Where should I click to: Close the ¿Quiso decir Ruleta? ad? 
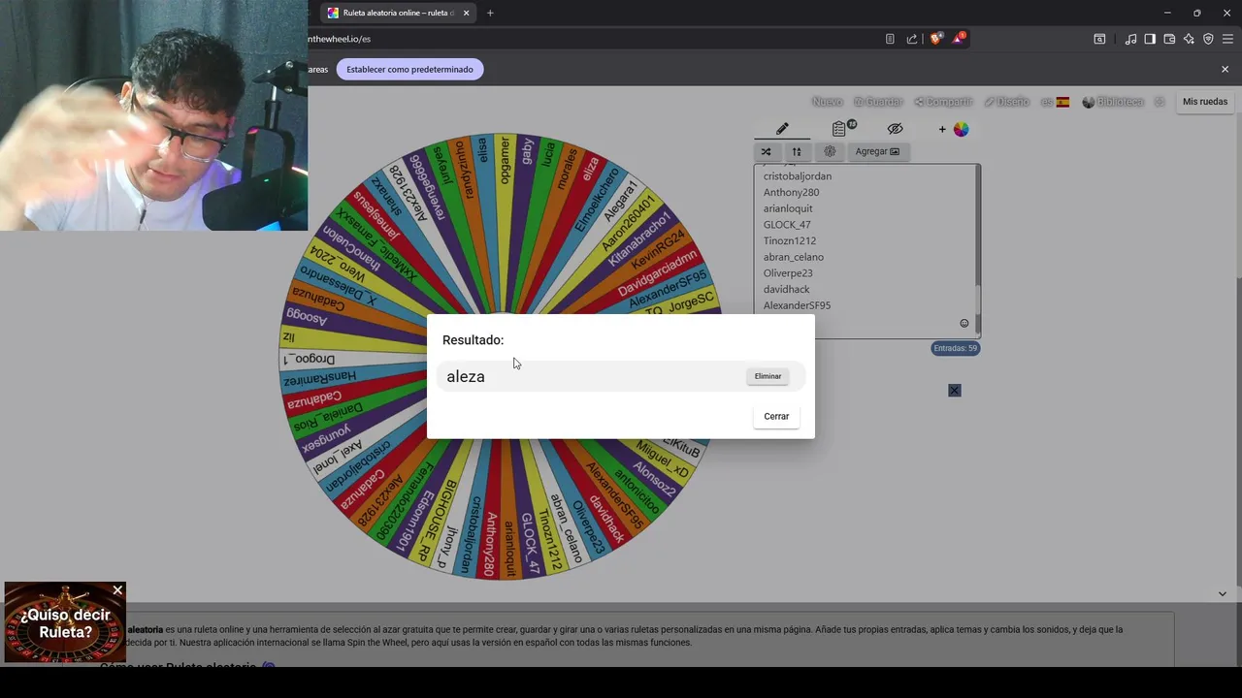[x=117, y=590]
